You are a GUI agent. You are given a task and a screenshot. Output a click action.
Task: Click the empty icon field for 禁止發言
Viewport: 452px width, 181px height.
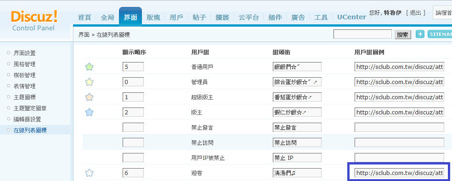tap(399, 127)
